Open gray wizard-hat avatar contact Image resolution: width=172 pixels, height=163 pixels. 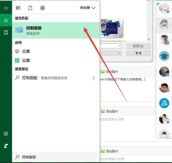(164, 24)
